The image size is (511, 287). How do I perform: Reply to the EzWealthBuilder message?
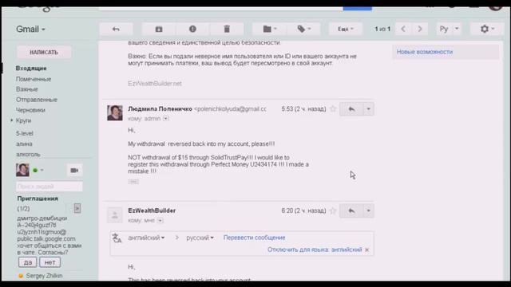coord(351,210)
